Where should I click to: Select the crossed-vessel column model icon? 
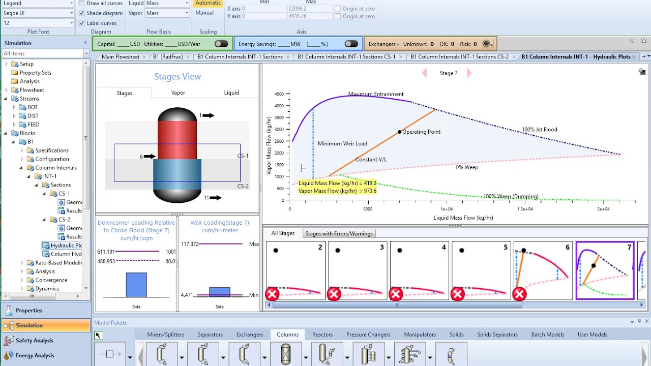click(x=285, y=354)
